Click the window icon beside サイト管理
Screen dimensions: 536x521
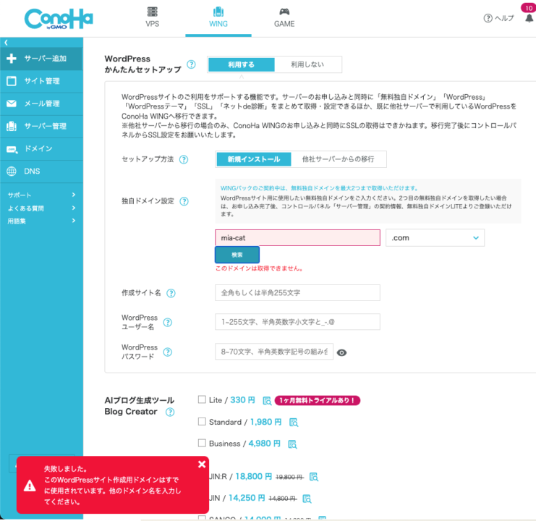[12, 81]
